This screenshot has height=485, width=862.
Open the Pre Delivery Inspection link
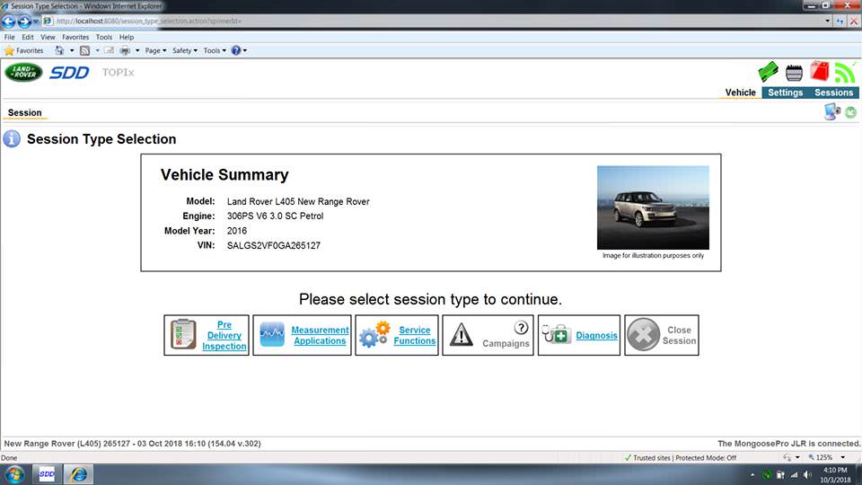(x=224, y=335)
